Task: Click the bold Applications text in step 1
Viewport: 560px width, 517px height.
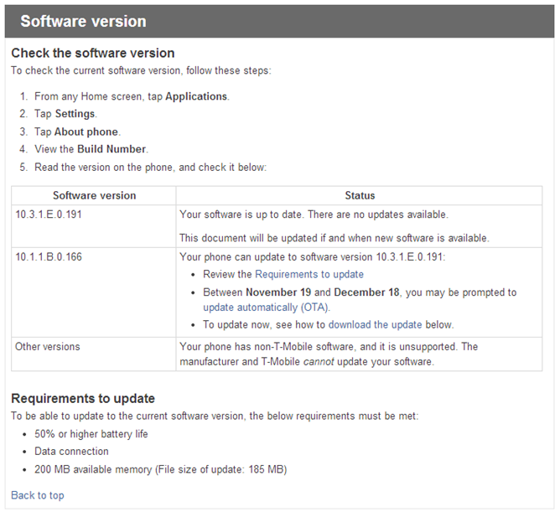Action: (196, 96)
